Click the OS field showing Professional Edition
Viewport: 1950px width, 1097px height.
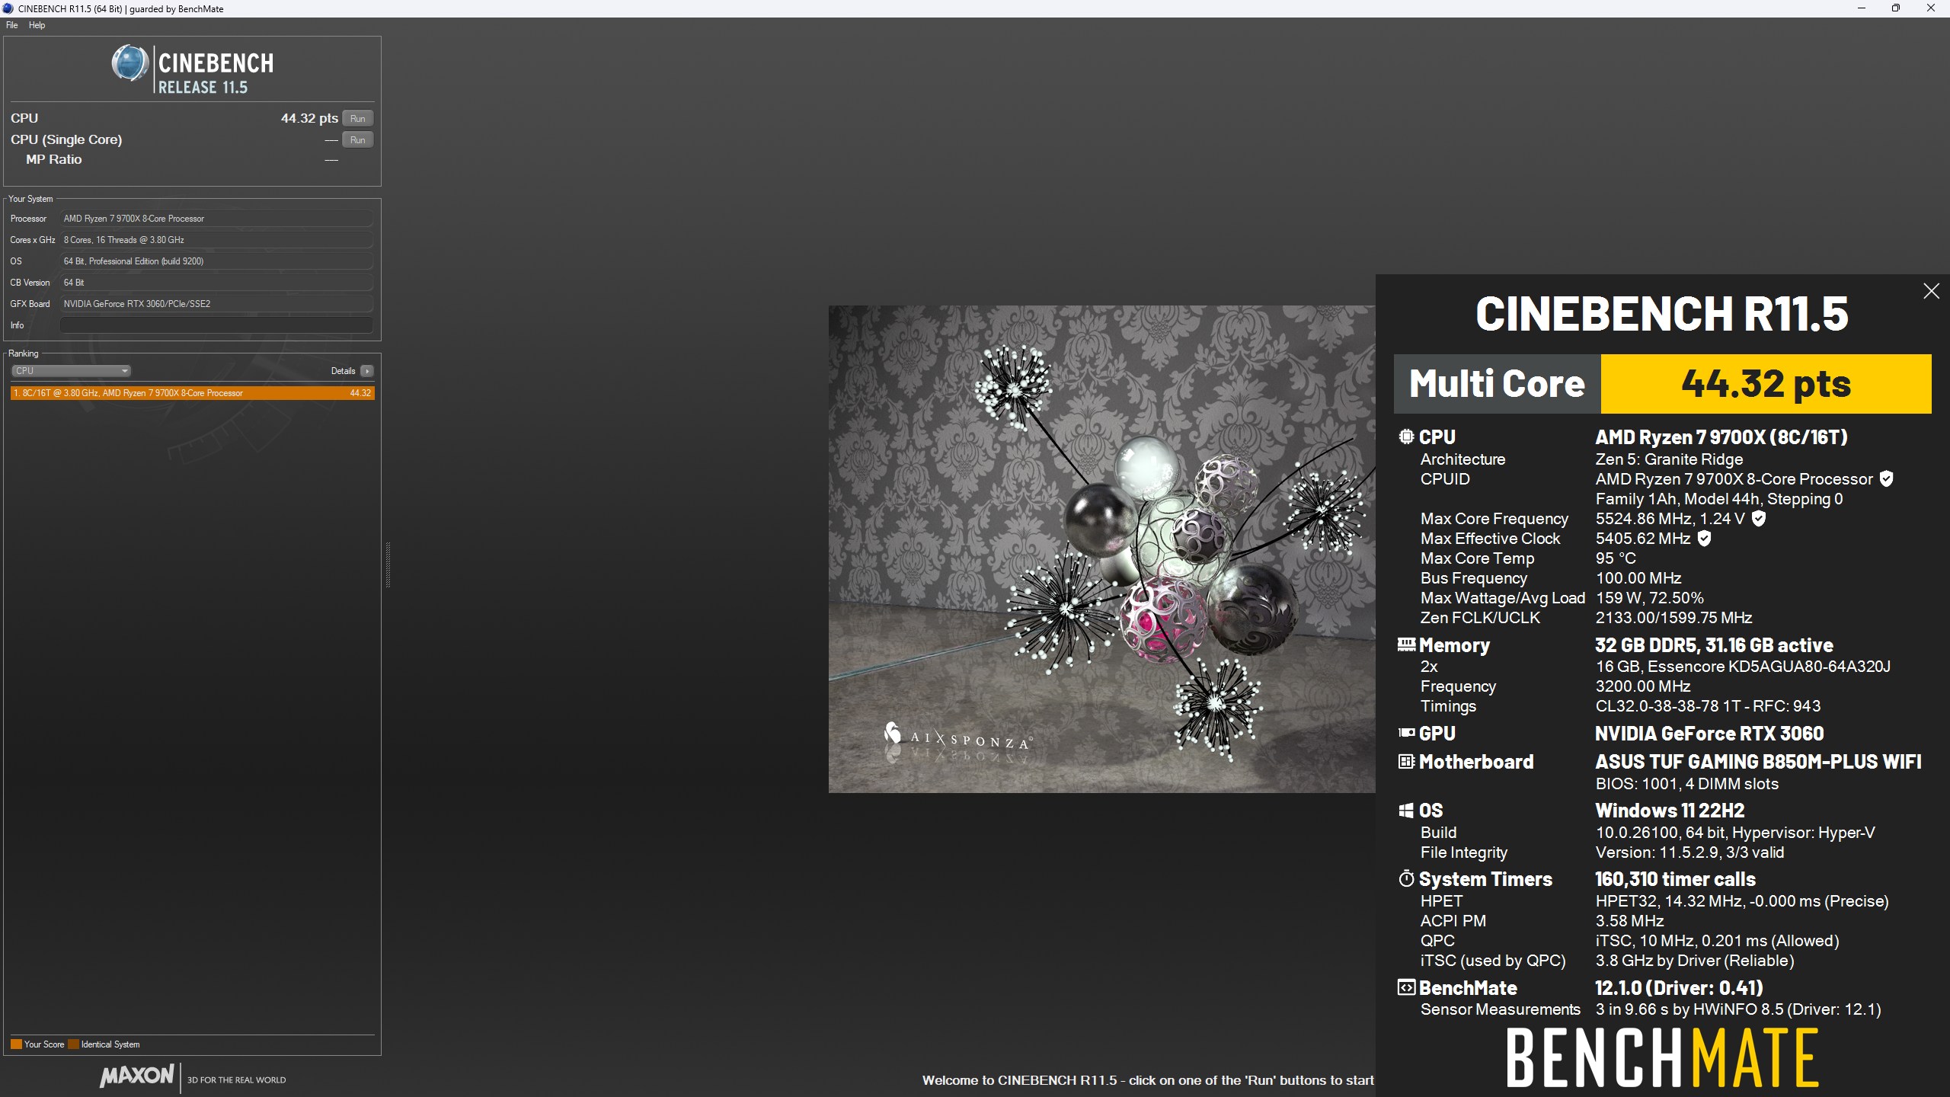216,261
